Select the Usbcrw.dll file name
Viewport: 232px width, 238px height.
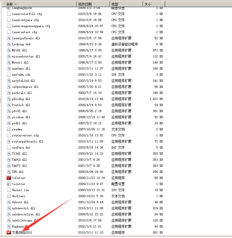(x=20, y=202)
